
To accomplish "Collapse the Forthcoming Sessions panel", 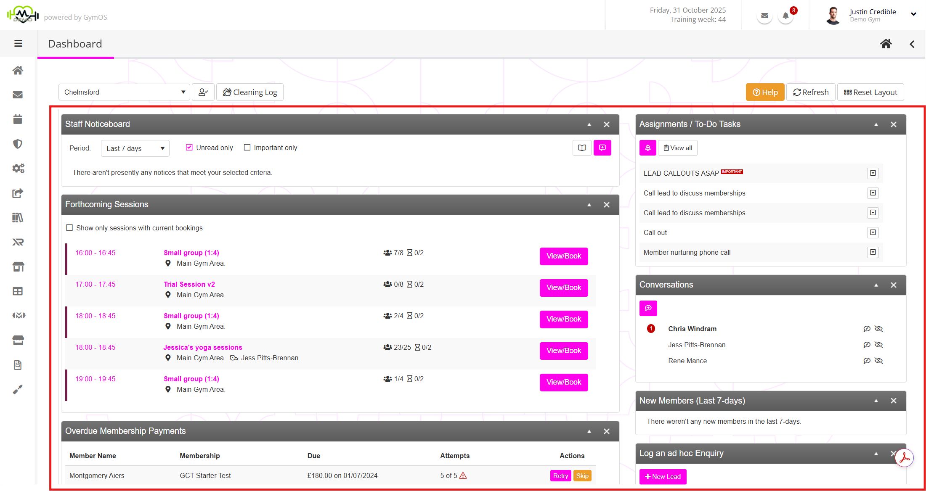I will click(589, 205).
